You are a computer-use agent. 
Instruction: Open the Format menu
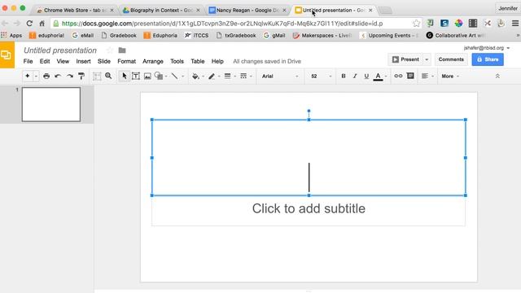point(127,61)
